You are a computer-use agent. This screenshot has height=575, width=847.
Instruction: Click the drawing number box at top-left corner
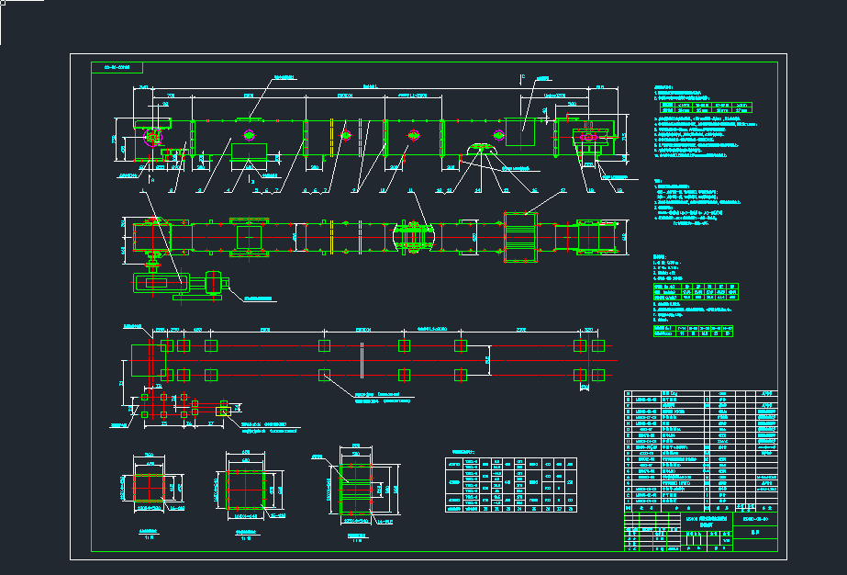(117, 67)
